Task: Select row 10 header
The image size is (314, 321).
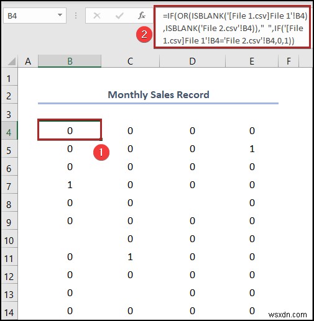Action: [9, 238]
